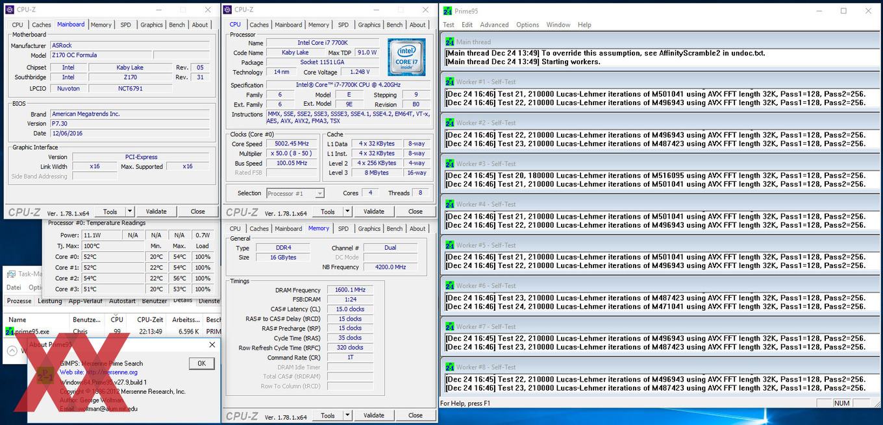The height and width of the screenshot is (425, 883).
Task: Click OK in About Prime95 dialog
Action: (x=201, y=363)
